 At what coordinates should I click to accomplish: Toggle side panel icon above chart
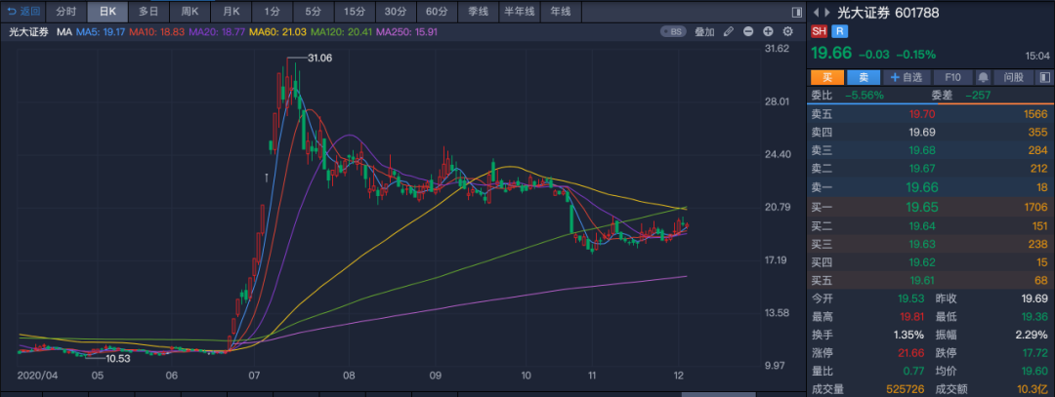795,12
